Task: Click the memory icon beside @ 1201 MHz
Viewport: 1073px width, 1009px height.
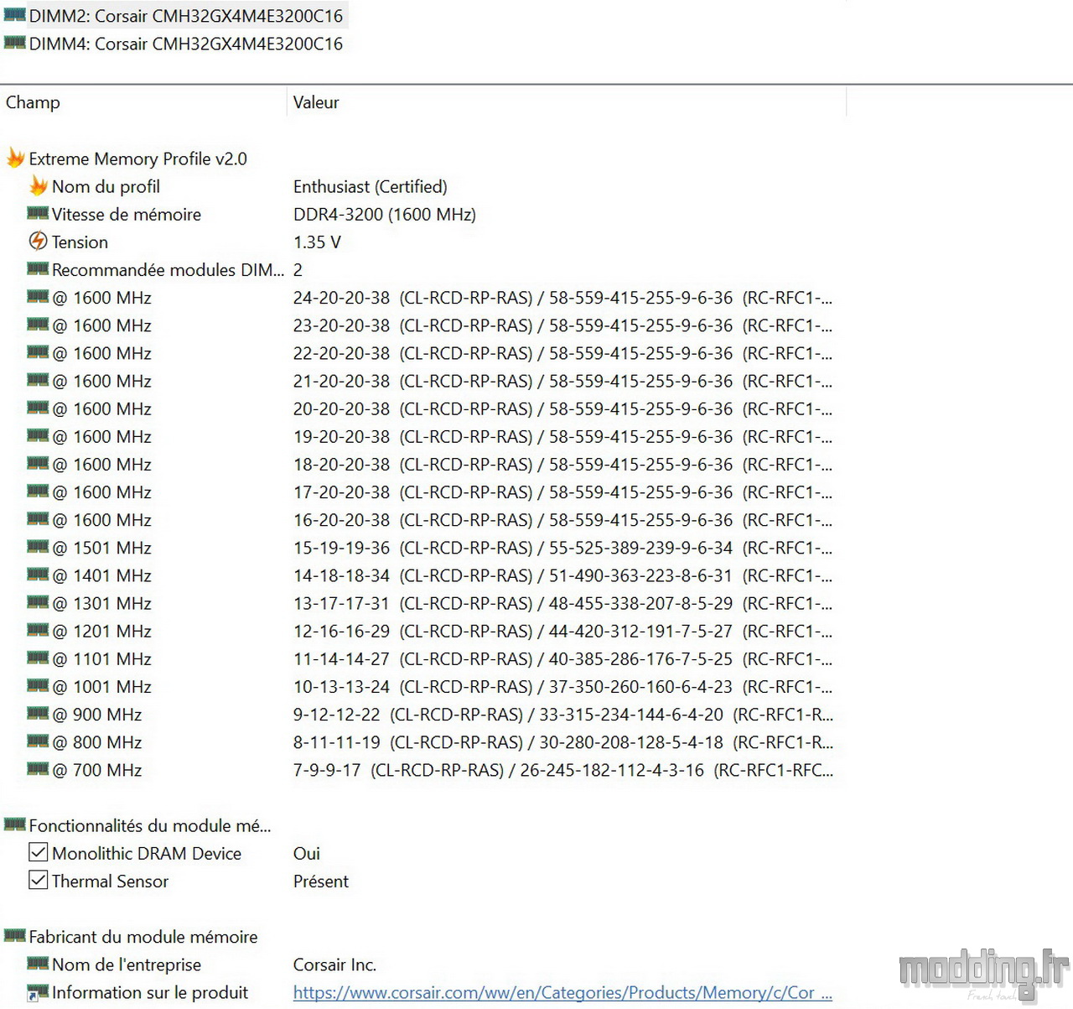Action: [38, 629]
